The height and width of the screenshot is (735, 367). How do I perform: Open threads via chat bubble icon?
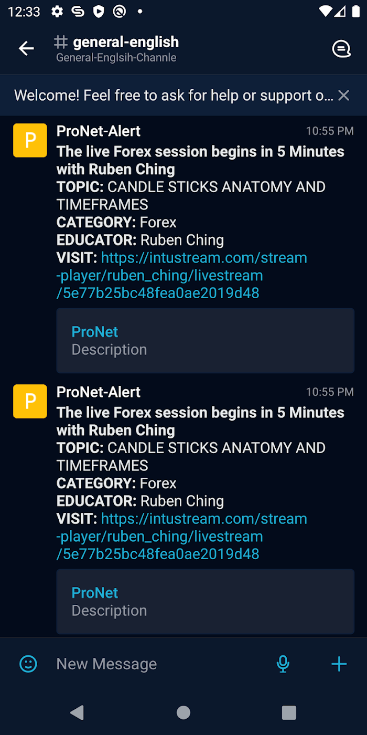[x=341, y=49]
